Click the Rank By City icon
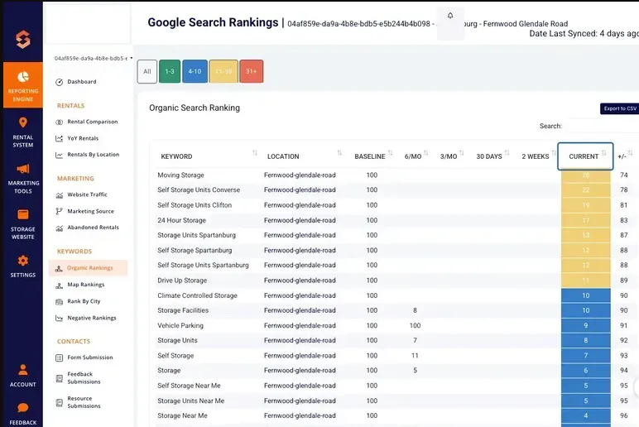 (59, 301)
